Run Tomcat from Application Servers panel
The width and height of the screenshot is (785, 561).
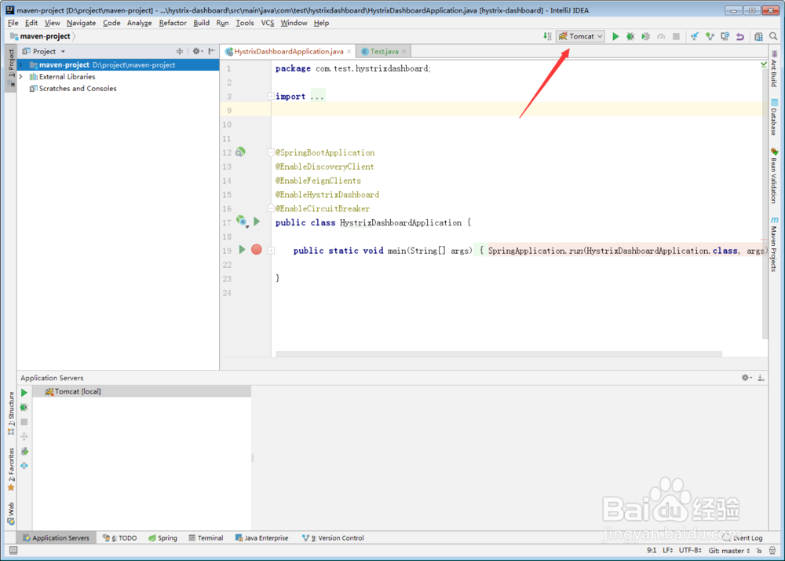24,393
